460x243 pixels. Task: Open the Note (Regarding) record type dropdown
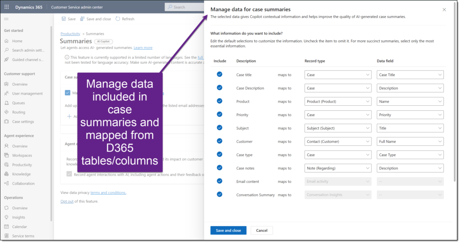pos(338,168)
